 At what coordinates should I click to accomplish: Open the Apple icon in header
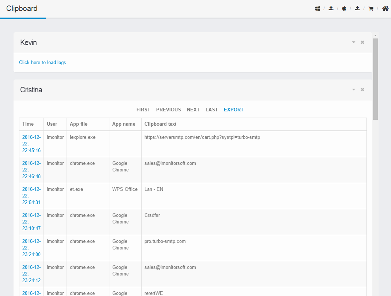(344, 8)
